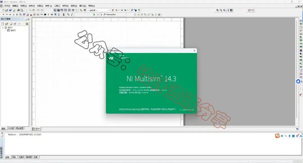Click the Place transistor component icon
The image size is (303, 163).
13,15
